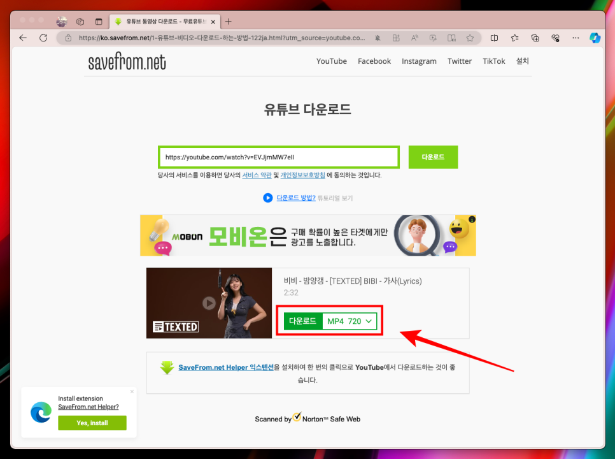The height and width of the screenshot is (459, 615).
Task: Go back using the browser back arrow
Action: [23, 38]
